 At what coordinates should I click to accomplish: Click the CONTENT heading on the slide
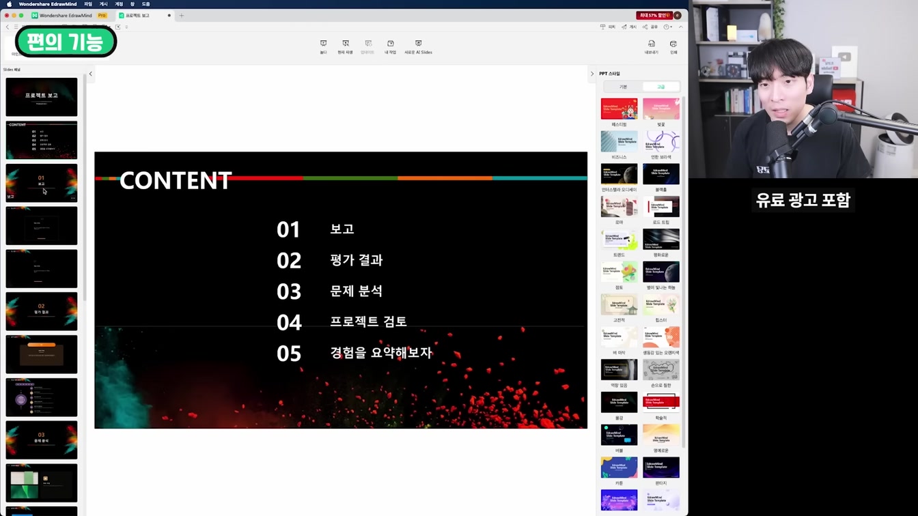coord(176,181)
